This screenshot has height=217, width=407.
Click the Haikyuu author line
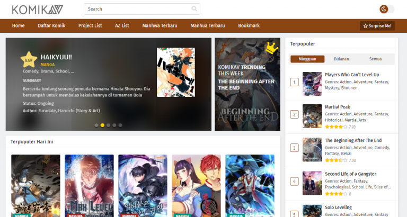[x=61, y=111]
